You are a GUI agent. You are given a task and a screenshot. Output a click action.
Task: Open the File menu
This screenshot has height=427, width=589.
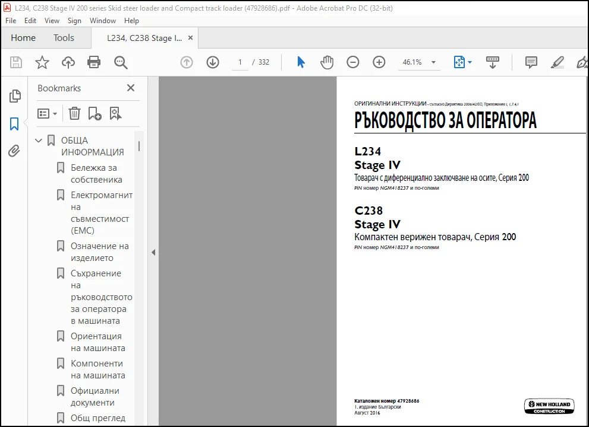pyautogui.click(x=11, y=21)
